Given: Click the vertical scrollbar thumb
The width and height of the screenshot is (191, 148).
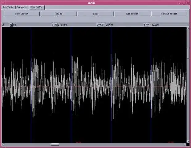Looking at the screenshot, I should [188, 54].
